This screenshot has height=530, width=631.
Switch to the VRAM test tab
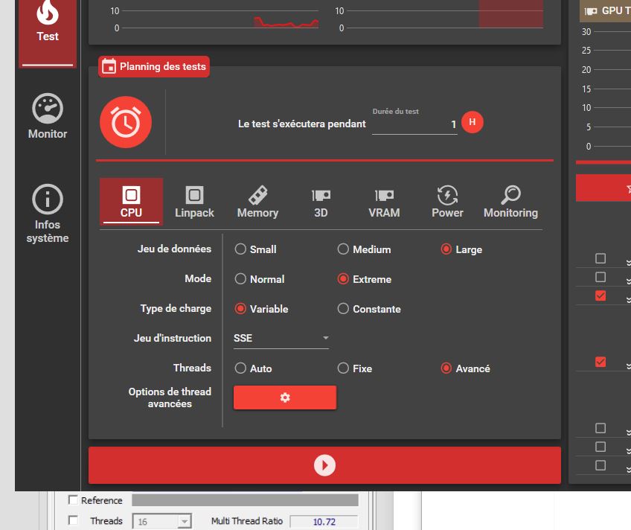pos(384,201)
